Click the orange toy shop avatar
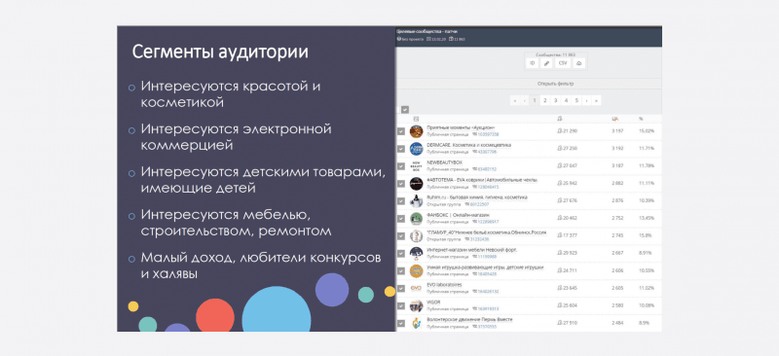This screenshot has width=779, height=356. pos(417,270)
